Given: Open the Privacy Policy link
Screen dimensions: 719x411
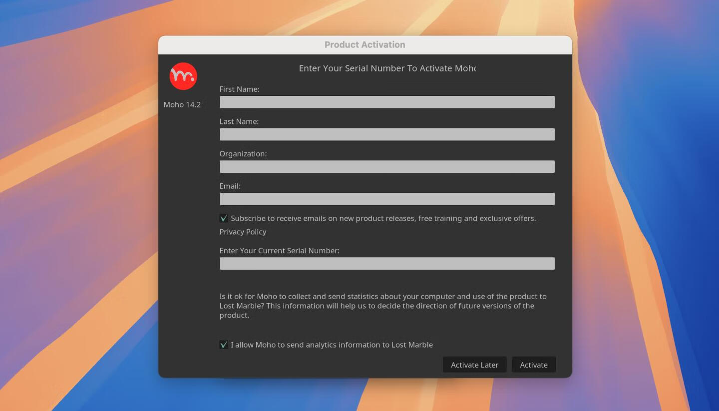Looking at the screenshot, I should [243, 232].
